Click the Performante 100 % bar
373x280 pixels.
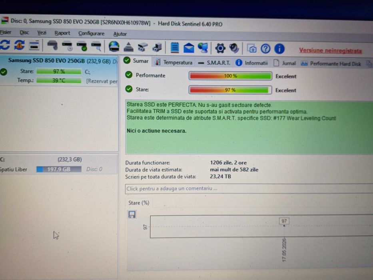[230, 76]
